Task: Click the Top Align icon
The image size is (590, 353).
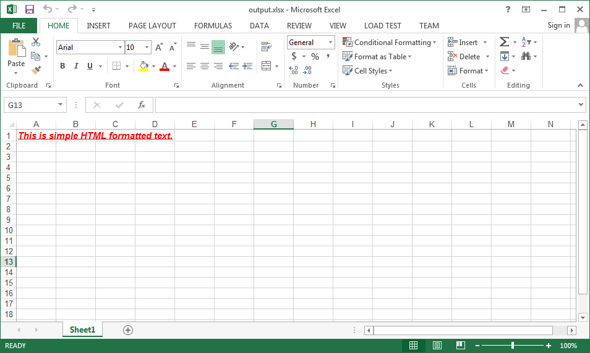Action: 191,46
